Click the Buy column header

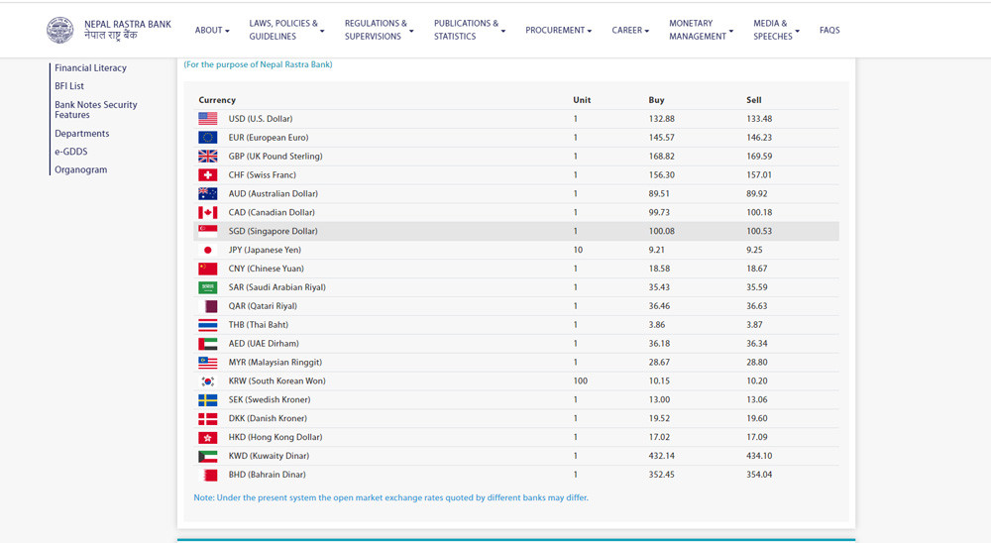[x=656, y=100]
